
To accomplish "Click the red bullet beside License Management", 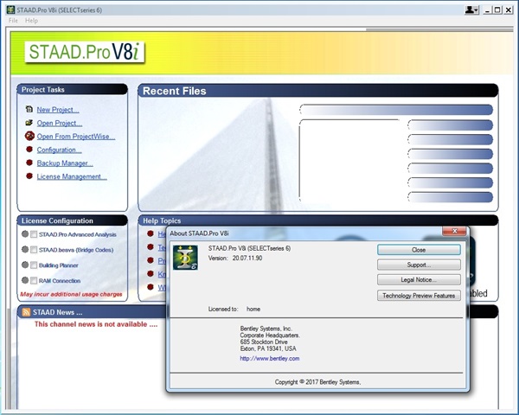I will pyautogui.click(x=29, y=176).
